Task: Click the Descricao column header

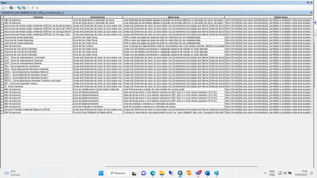Action: coord(173,17)
